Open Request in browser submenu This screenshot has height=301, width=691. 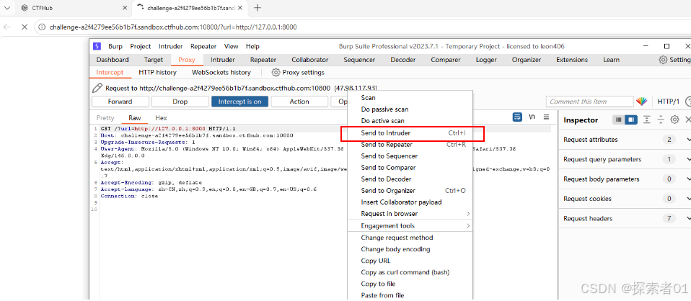coord(410,214)
